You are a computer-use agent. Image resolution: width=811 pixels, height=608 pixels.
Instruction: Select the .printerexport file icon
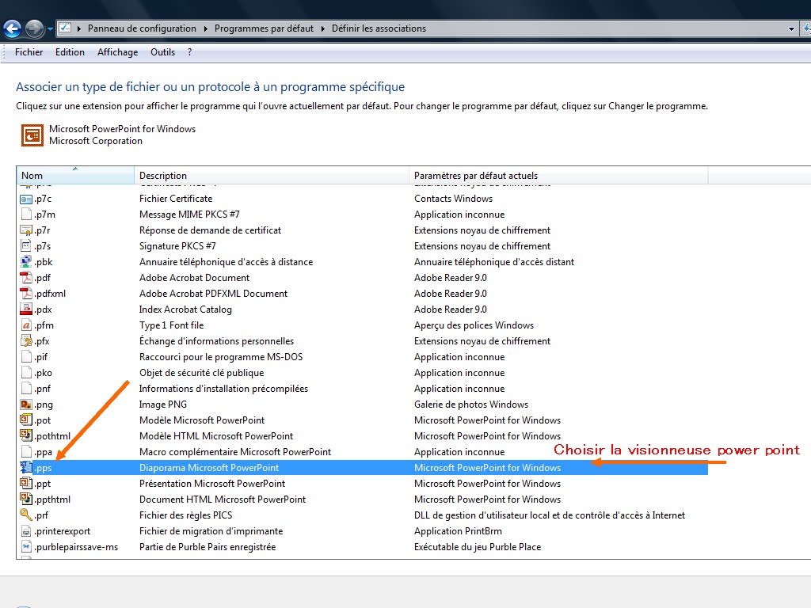[26, 531]
